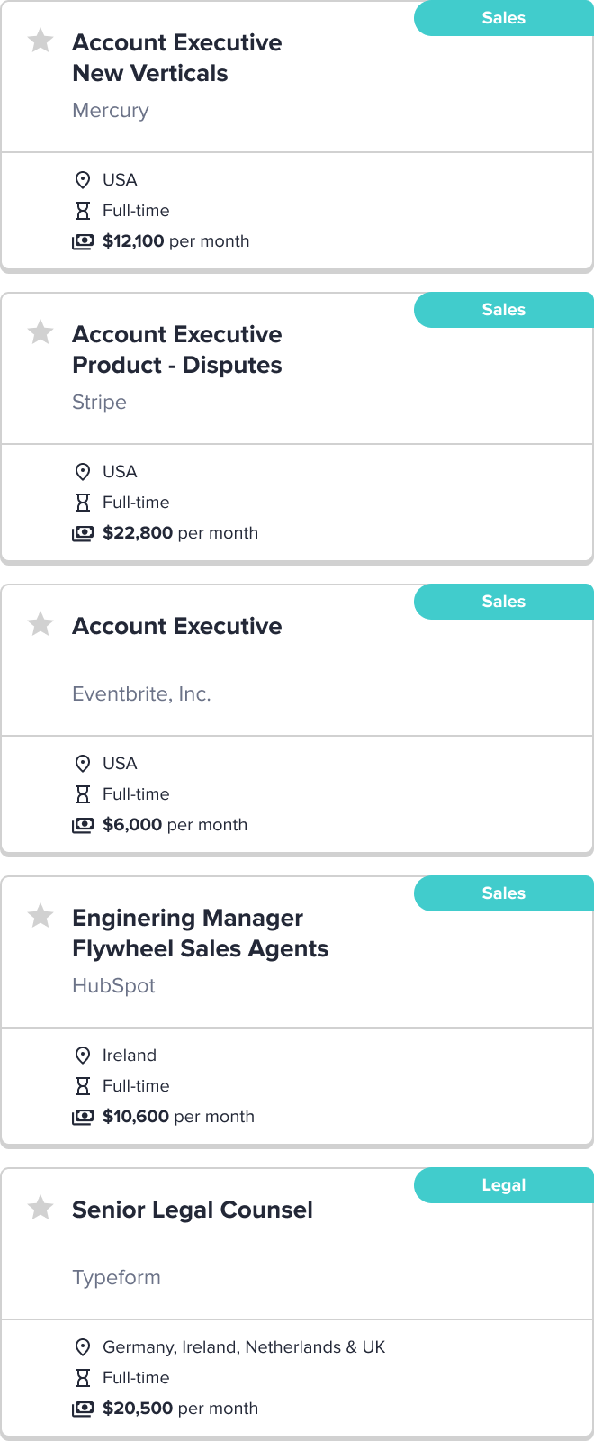Star the HubSpot Engineering Manager job
This screenshot has height=1441, width=594.
coord(40,916)
